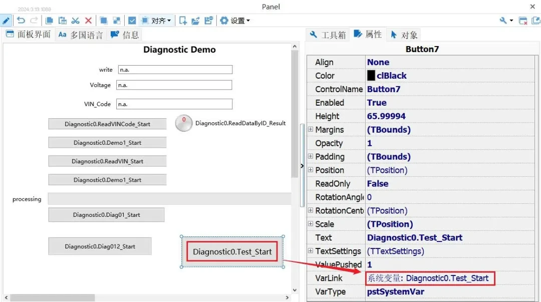The height and width of the screenshot is (302, 541).
Task: Close the Panel window
Action: [532, 7]
